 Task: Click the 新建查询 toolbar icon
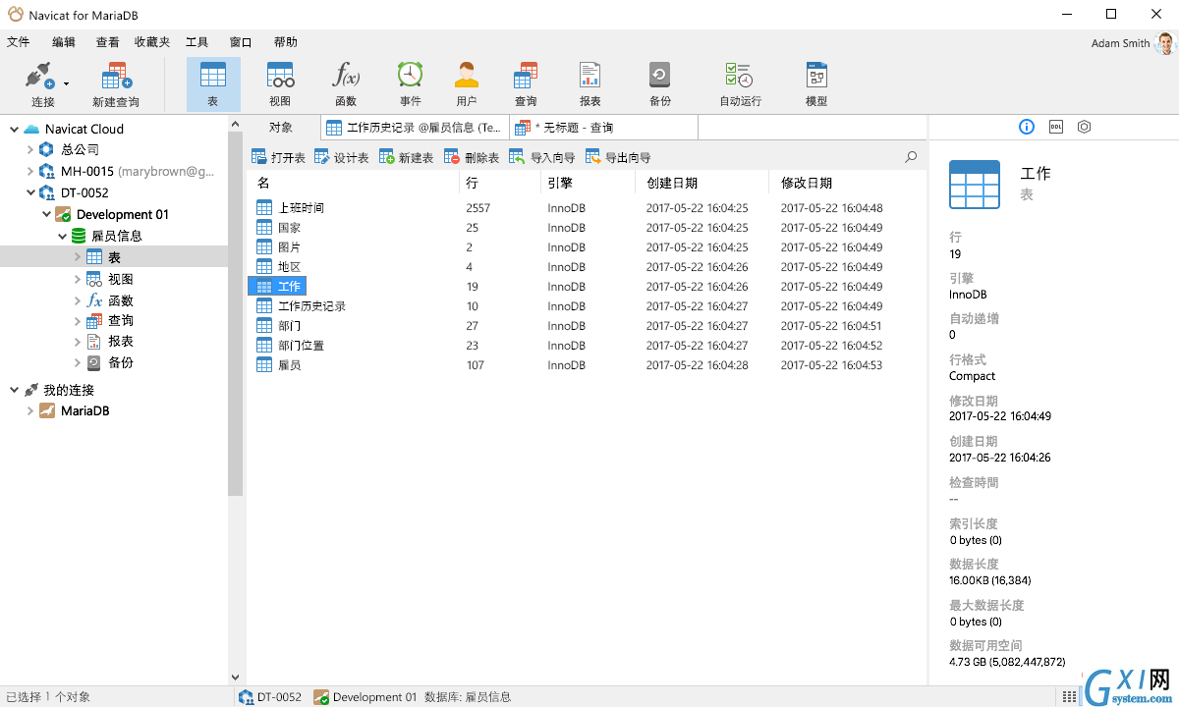[116, 82]
